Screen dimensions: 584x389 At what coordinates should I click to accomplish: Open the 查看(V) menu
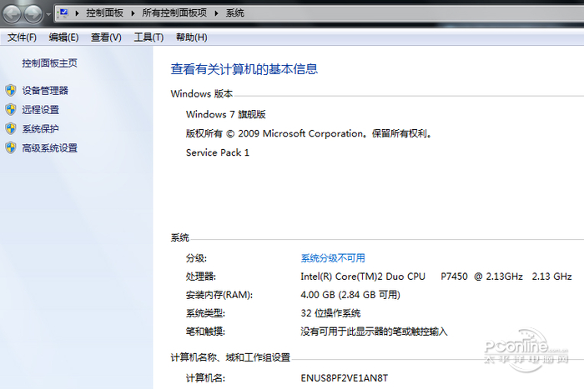[106, 37]
